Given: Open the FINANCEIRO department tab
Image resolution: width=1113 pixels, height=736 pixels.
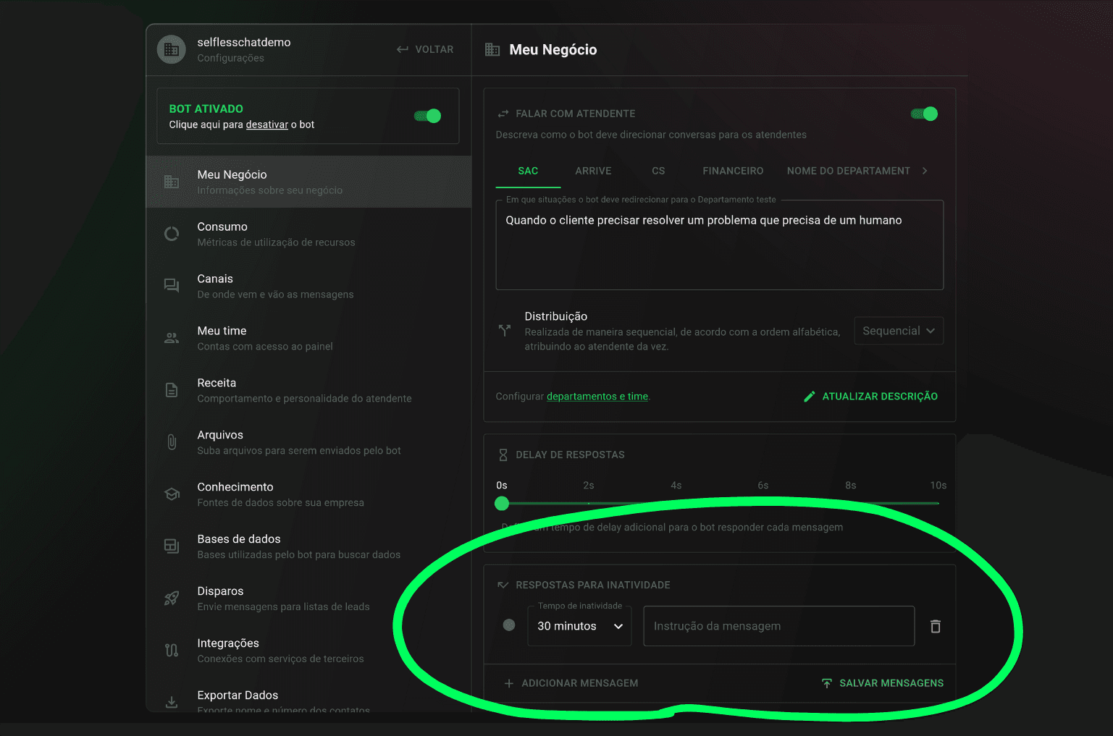Looking at the screenshot, I should [733, 171].
